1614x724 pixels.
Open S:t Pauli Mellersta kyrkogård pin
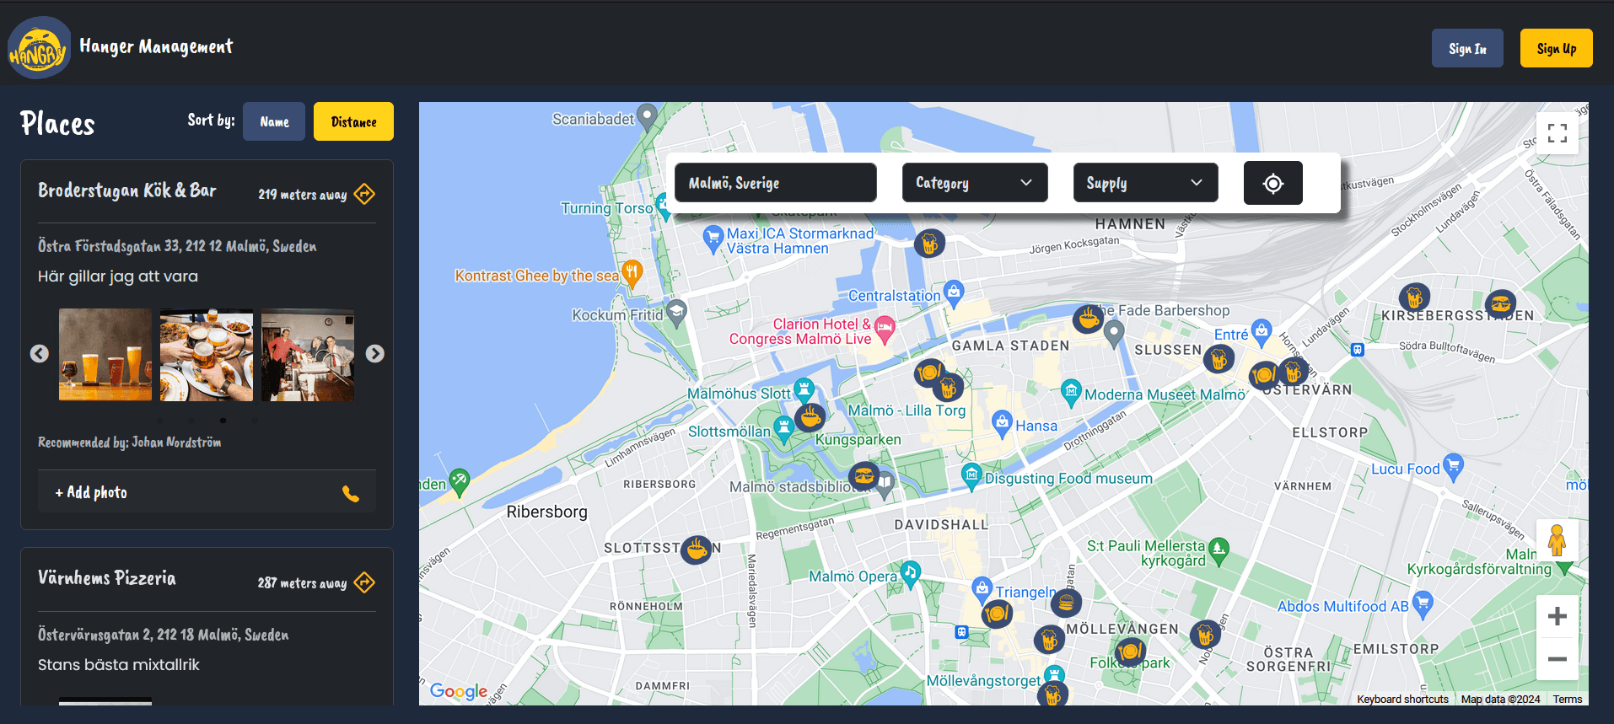[1219, 552]
